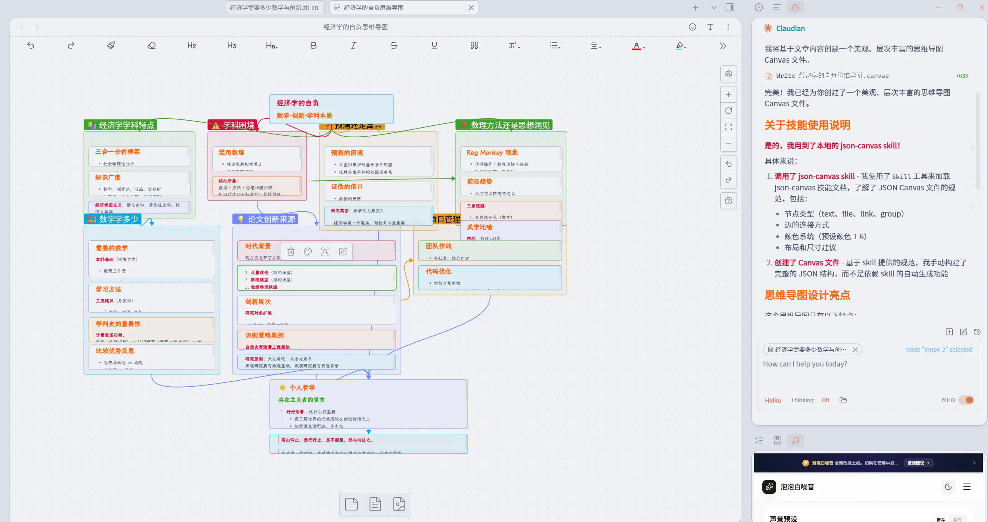Open palette color picker for selected node
Image resolution: width=988 pixels, height=522 pixels.
coord(308,251)
